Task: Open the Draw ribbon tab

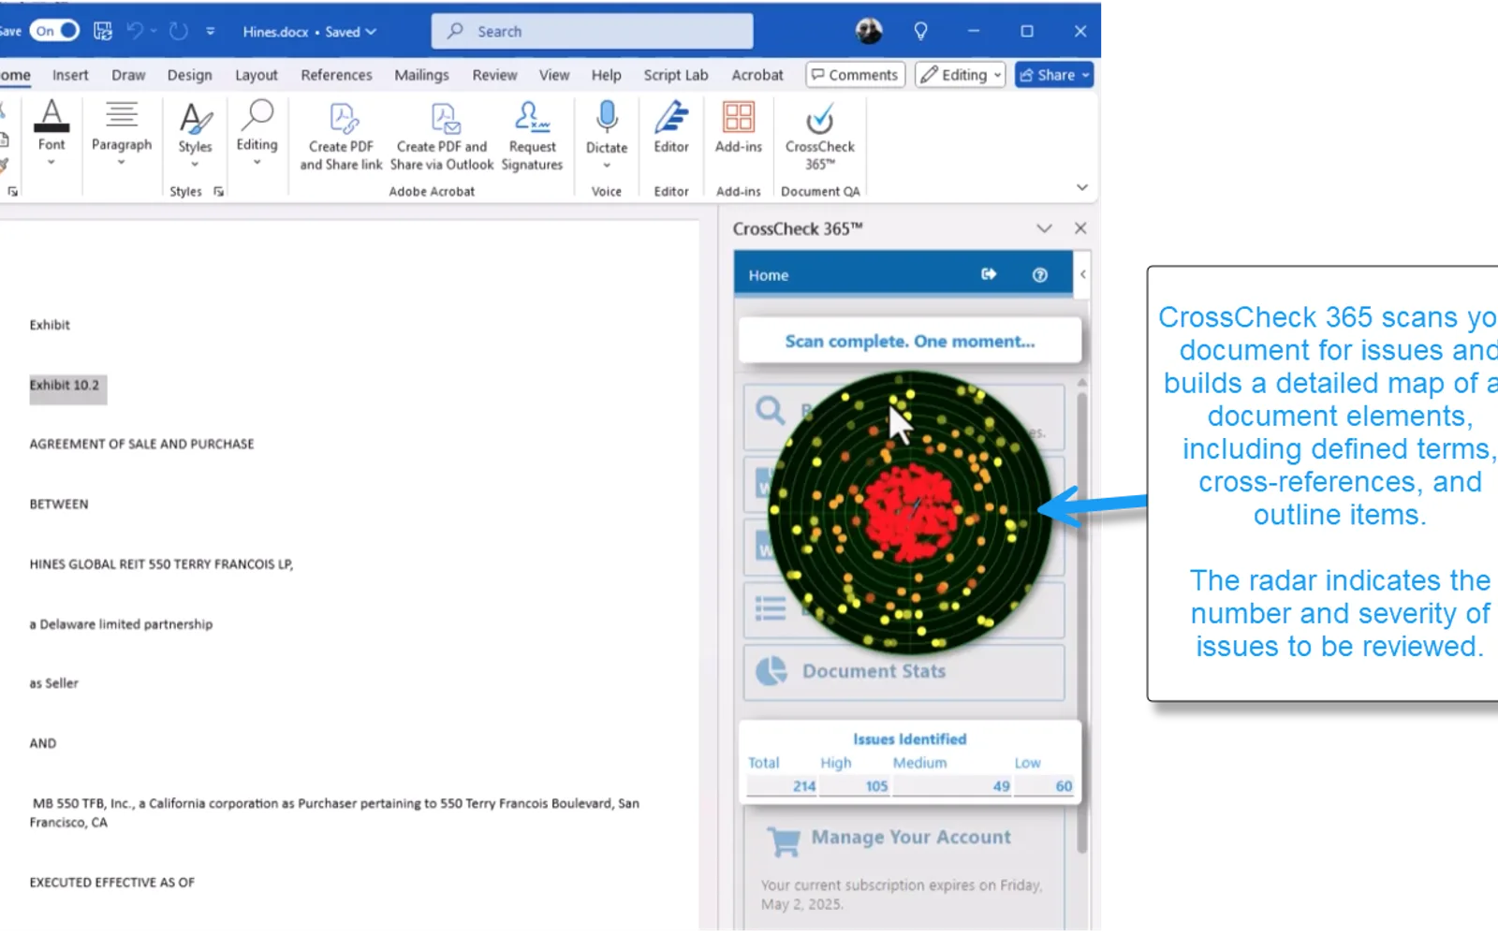Action: [x=128, y=75]
